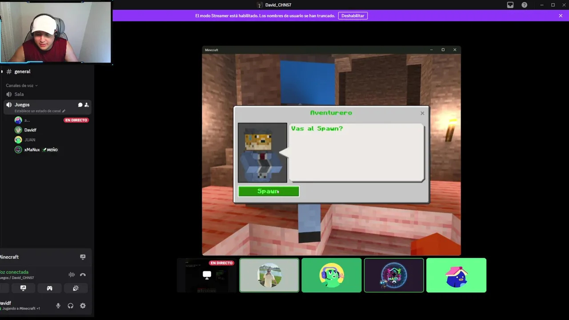Click the red EN DIRECTO badge in the voice list
Viewport: 569px width, 320px height.
[x=76, y=120]
